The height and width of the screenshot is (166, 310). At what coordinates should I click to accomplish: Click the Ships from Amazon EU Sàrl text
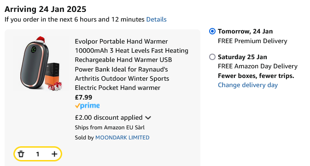110,127
